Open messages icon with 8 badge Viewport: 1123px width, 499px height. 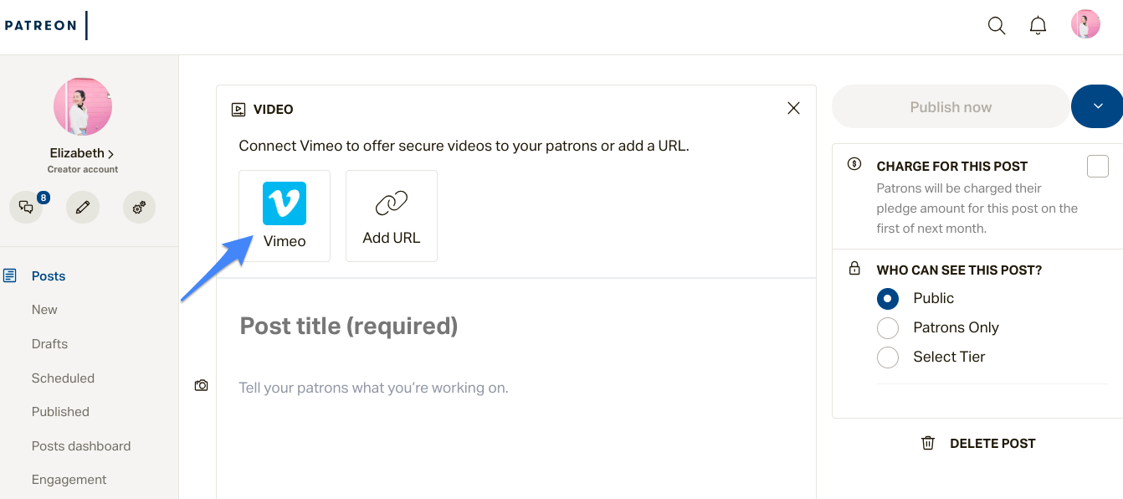click(x=26, y=207)
